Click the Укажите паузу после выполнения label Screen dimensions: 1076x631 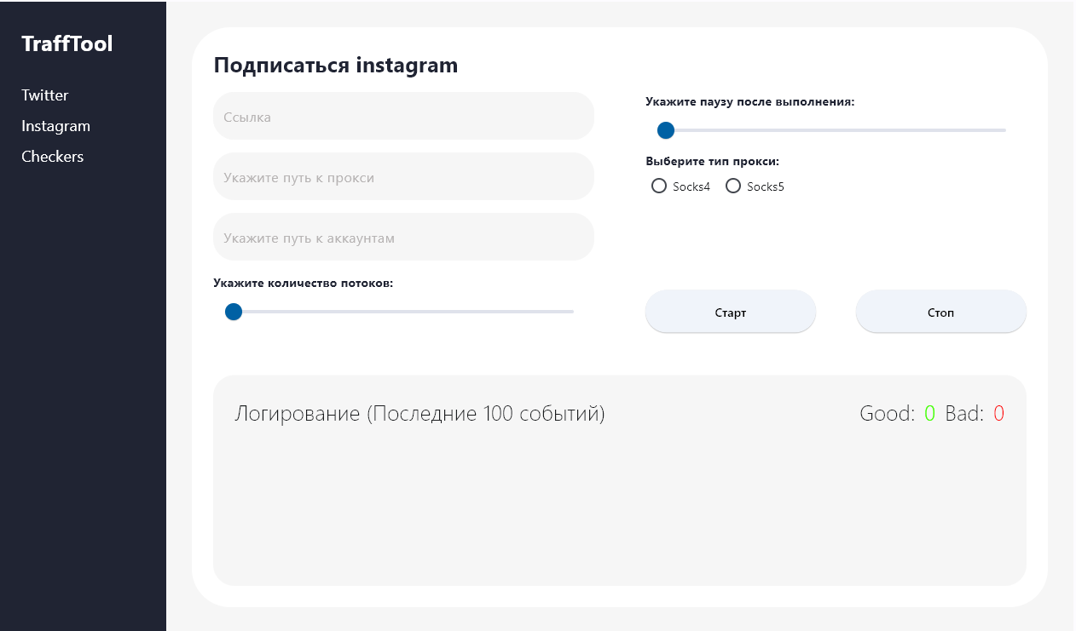[749, 101]
